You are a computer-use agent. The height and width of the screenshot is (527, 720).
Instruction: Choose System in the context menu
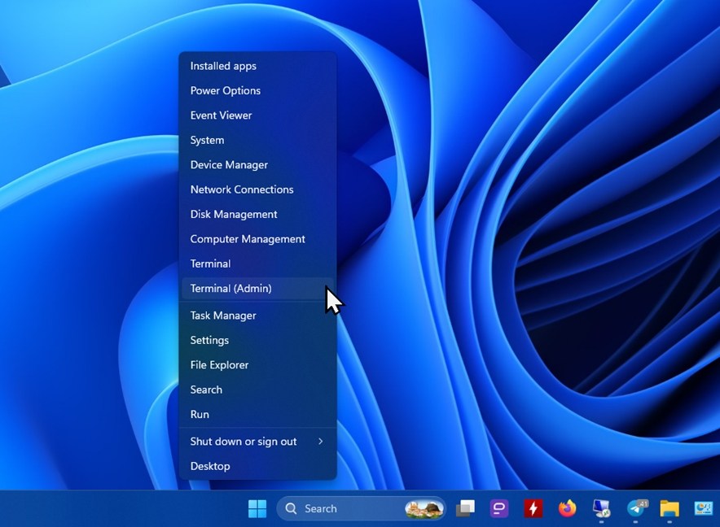click(x=257, y=141)
